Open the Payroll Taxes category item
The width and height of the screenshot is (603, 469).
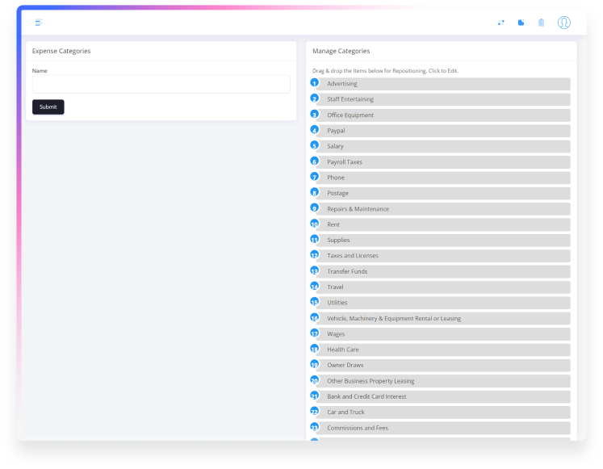444,161
